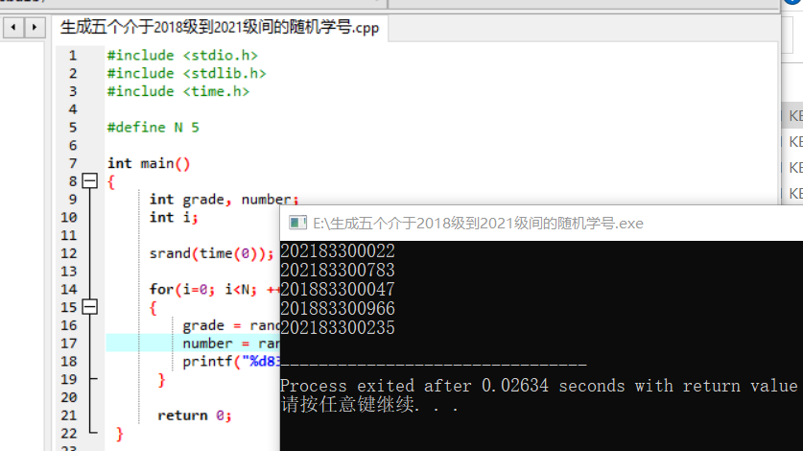
Task: Click the console window title E:\生成五个介于2018级到2021级间的随机学号.exe
Action: pyautogui.click(x=478, y=224)
